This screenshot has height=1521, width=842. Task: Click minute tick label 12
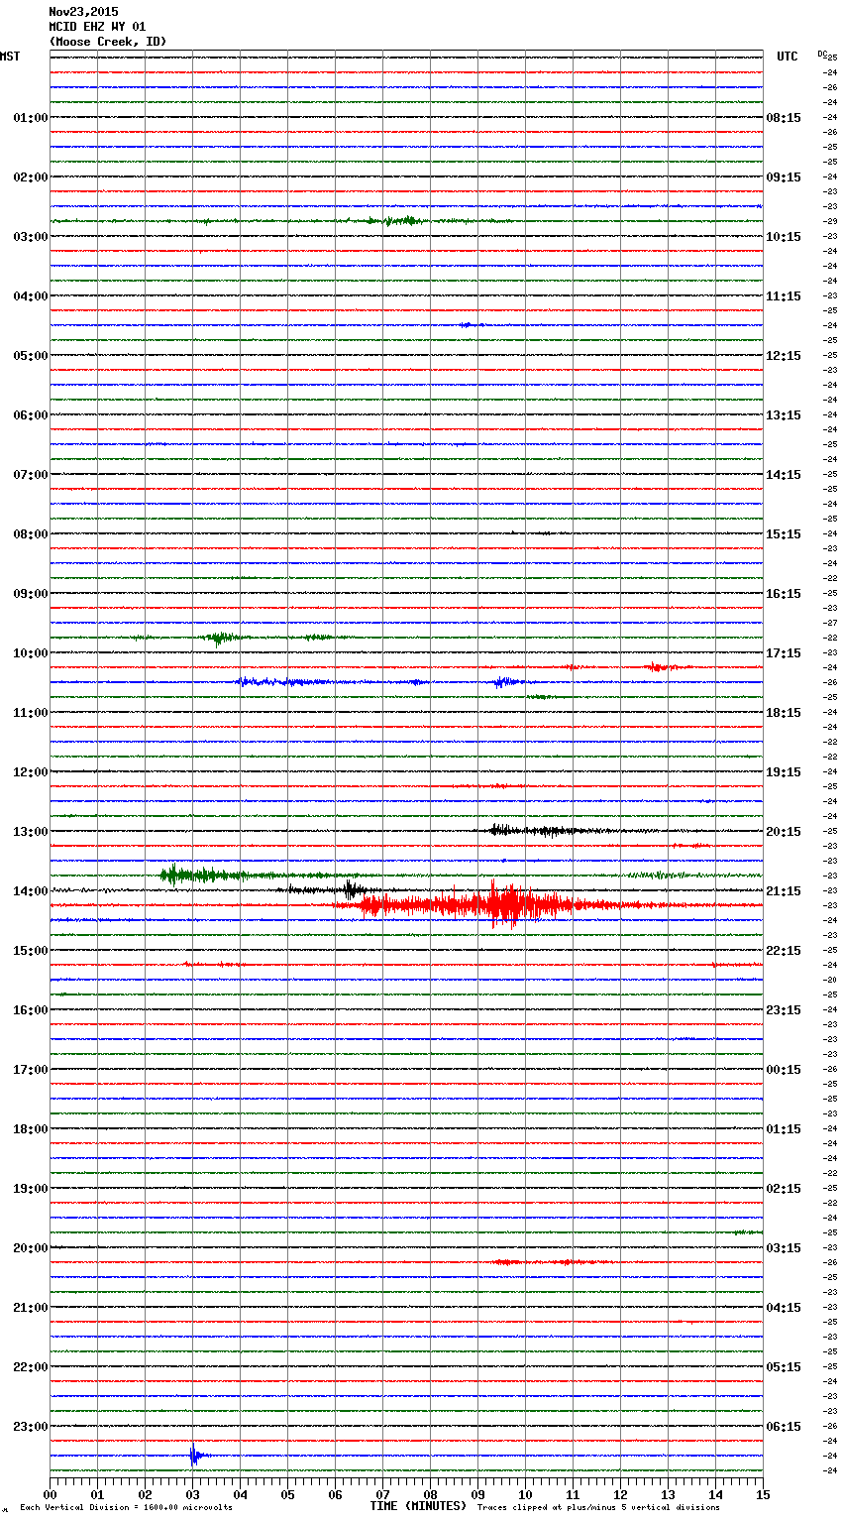coord(620,1494)
